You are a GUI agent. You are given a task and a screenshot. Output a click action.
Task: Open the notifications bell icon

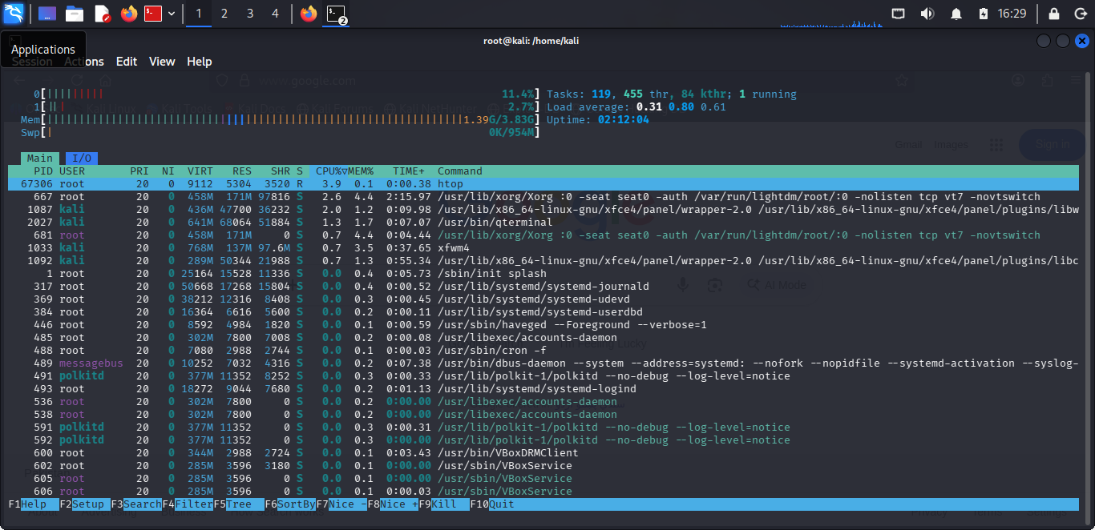pos(956,14)
